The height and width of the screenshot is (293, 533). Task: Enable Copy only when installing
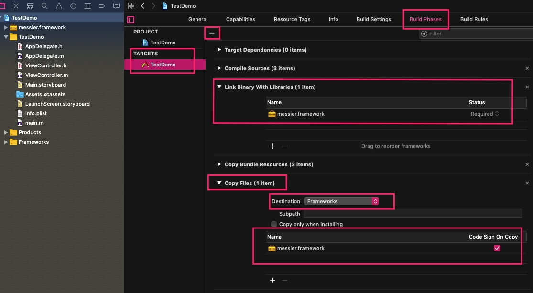(x=274, y=224)
